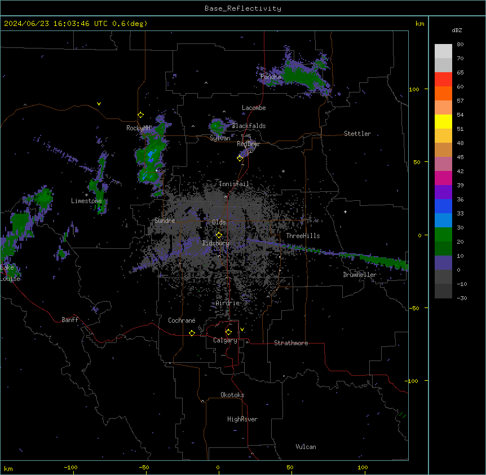
Task: Select the white plus marker north of Drumheller
Action: 345,212
